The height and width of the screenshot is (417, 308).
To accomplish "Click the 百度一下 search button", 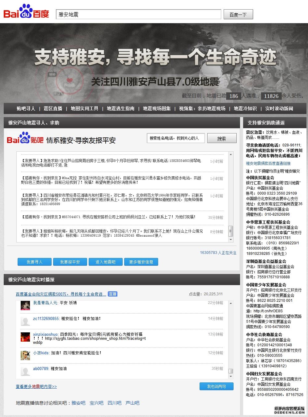I will [238, 15].
